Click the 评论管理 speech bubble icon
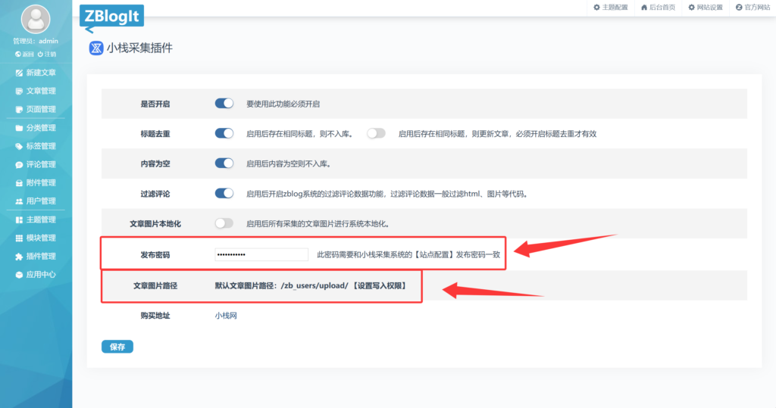The height and width of the screenshot is (408, 776). 19,165
